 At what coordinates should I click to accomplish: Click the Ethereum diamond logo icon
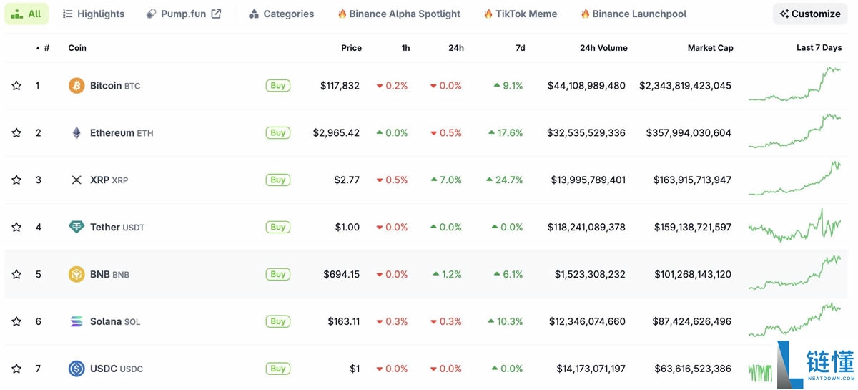pos(77,133)
